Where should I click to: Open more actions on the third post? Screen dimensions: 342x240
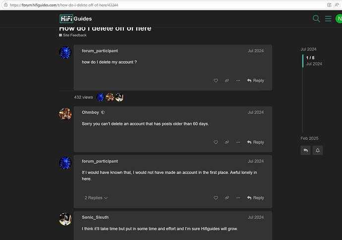[x=238, y=198]
